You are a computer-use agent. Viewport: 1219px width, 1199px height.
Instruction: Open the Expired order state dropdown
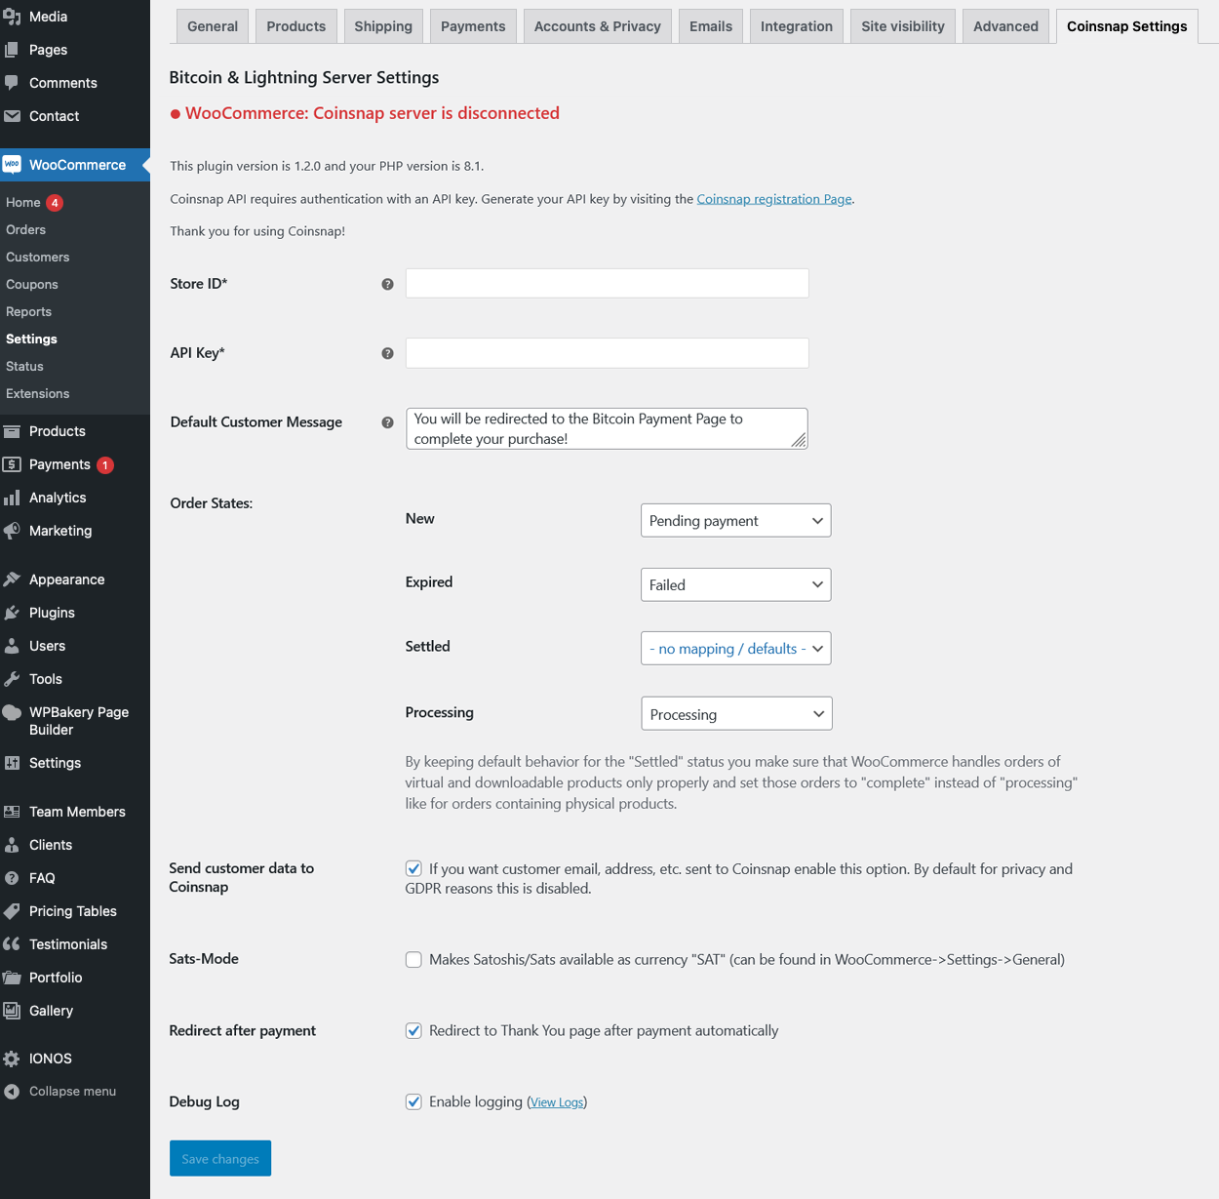coord(735,584)
